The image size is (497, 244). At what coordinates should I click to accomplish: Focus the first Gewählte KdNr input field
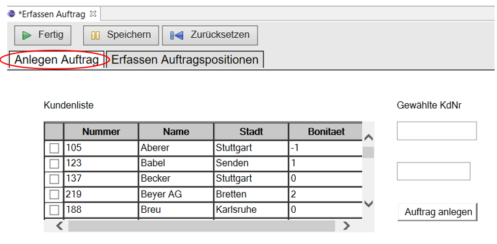point(437,131)
